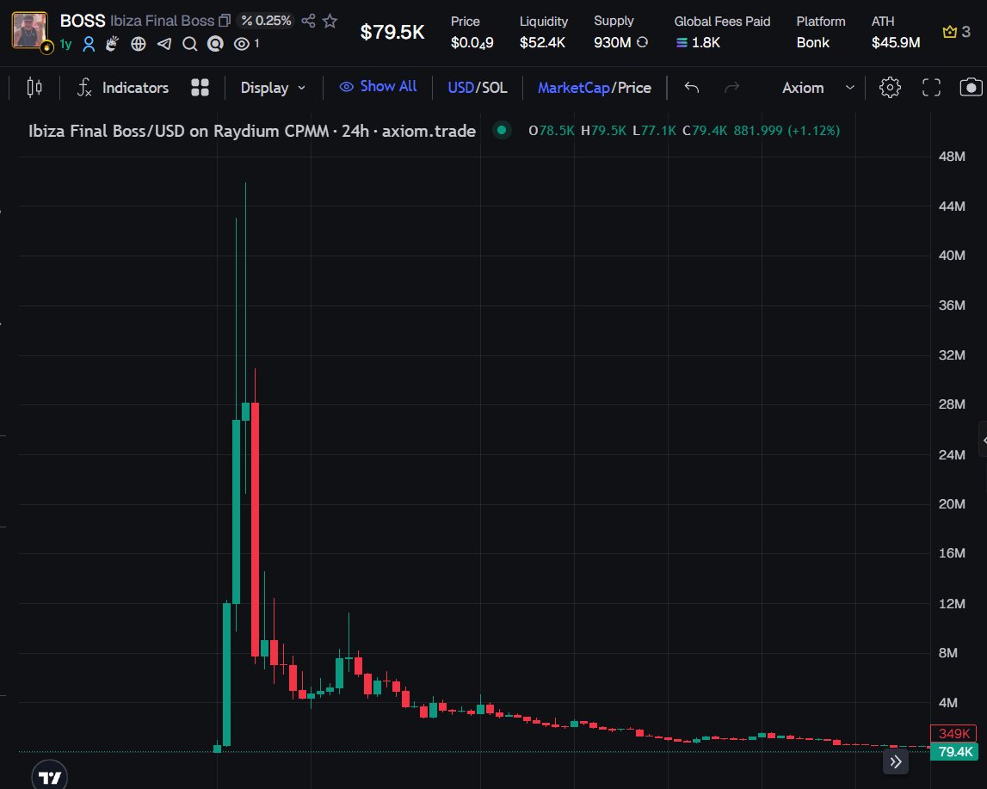Open the Indicators menu

click(x=123, y=88)
